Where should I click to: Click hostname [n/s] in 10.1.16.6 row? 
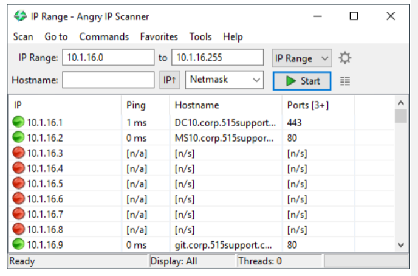click(x=185, y=199)
